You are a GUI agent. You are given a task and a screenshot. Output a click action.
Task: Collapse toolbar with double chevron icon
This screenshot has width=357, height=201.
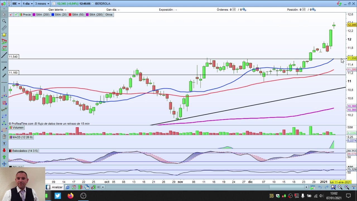click(98, 187)
